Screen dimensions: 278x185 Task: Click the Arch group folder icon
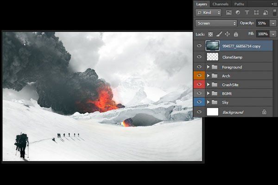pos(215,76)
